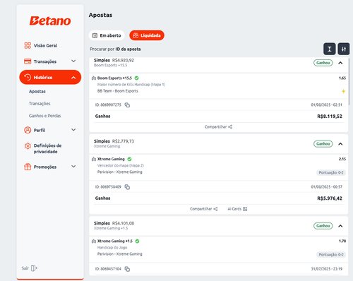Click the lightning bolt icon on Boom Esports bet

point(343,91)
